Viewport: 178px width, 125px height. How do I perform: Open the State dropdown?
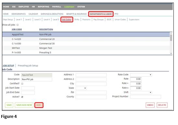(x=81, y=88)
